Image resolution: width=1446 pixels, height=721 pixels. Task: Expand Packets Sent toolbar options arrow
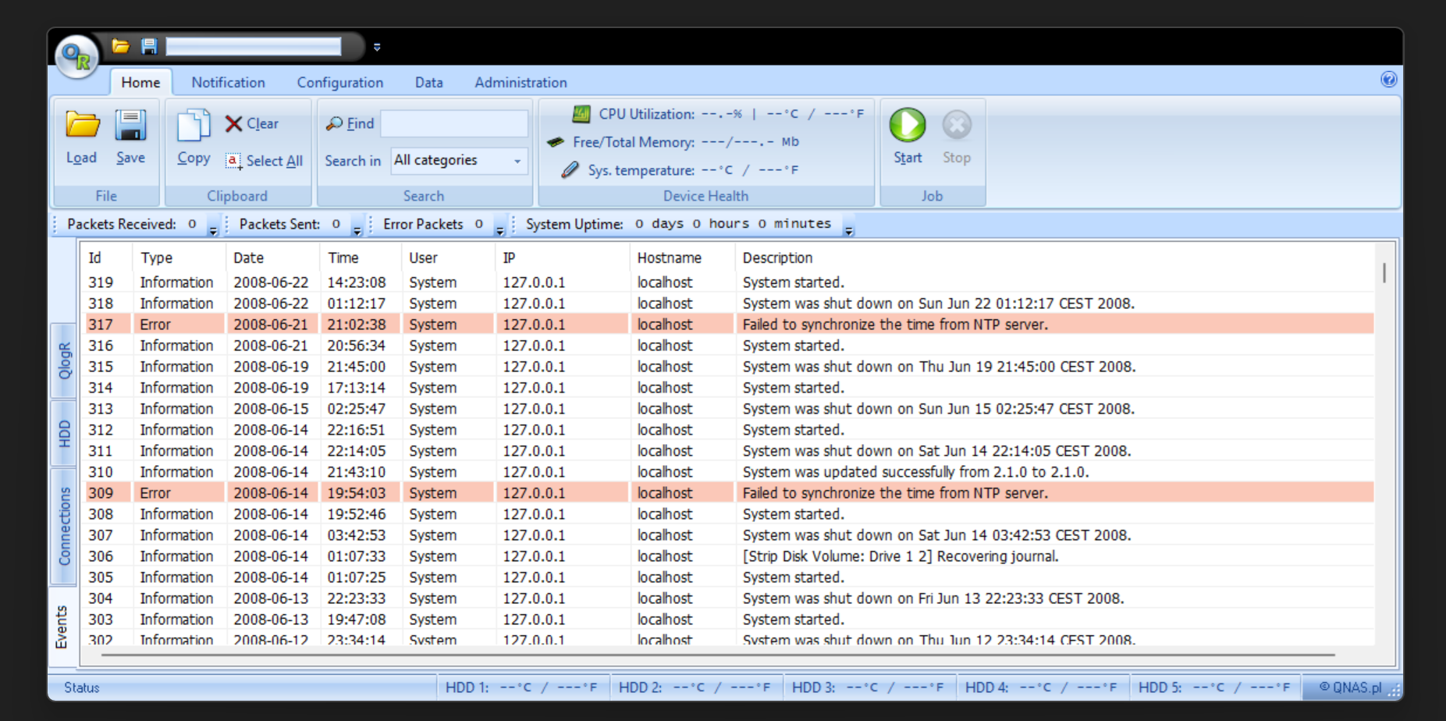pyautogui.click(x=357, y=229)
